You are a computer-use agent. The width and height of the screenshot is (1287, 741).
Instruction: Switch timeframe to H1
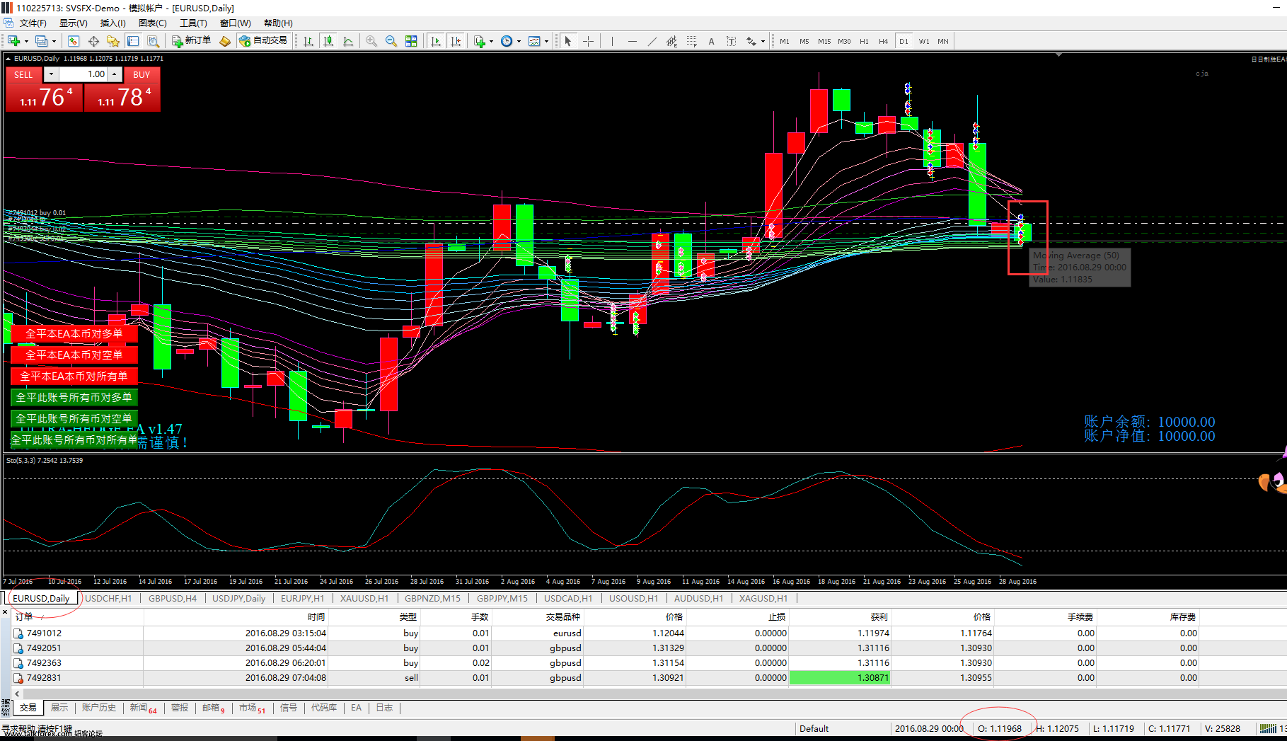pyautogui.click(x=864, y=41)
